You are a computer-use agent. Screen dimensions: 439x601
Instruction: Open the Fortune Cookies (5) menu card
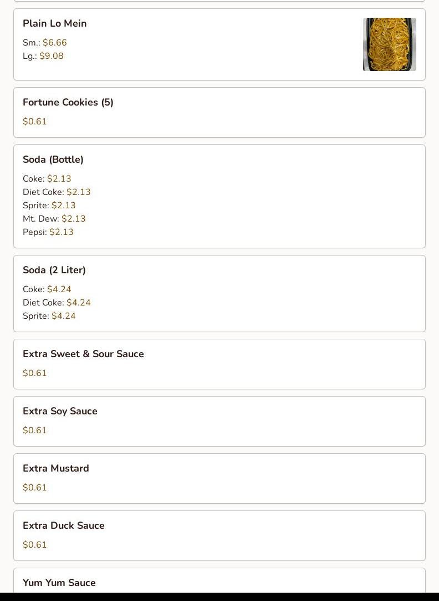pyautogui.click(x=219, y=112)
